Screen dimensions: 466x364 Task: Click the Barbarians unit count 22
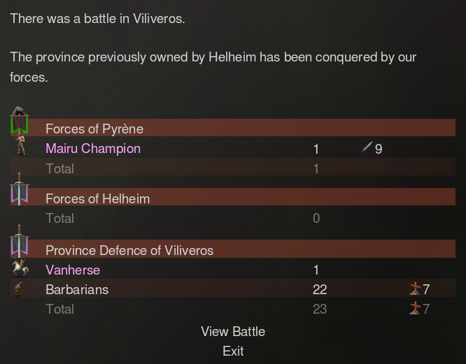(320, 289)
